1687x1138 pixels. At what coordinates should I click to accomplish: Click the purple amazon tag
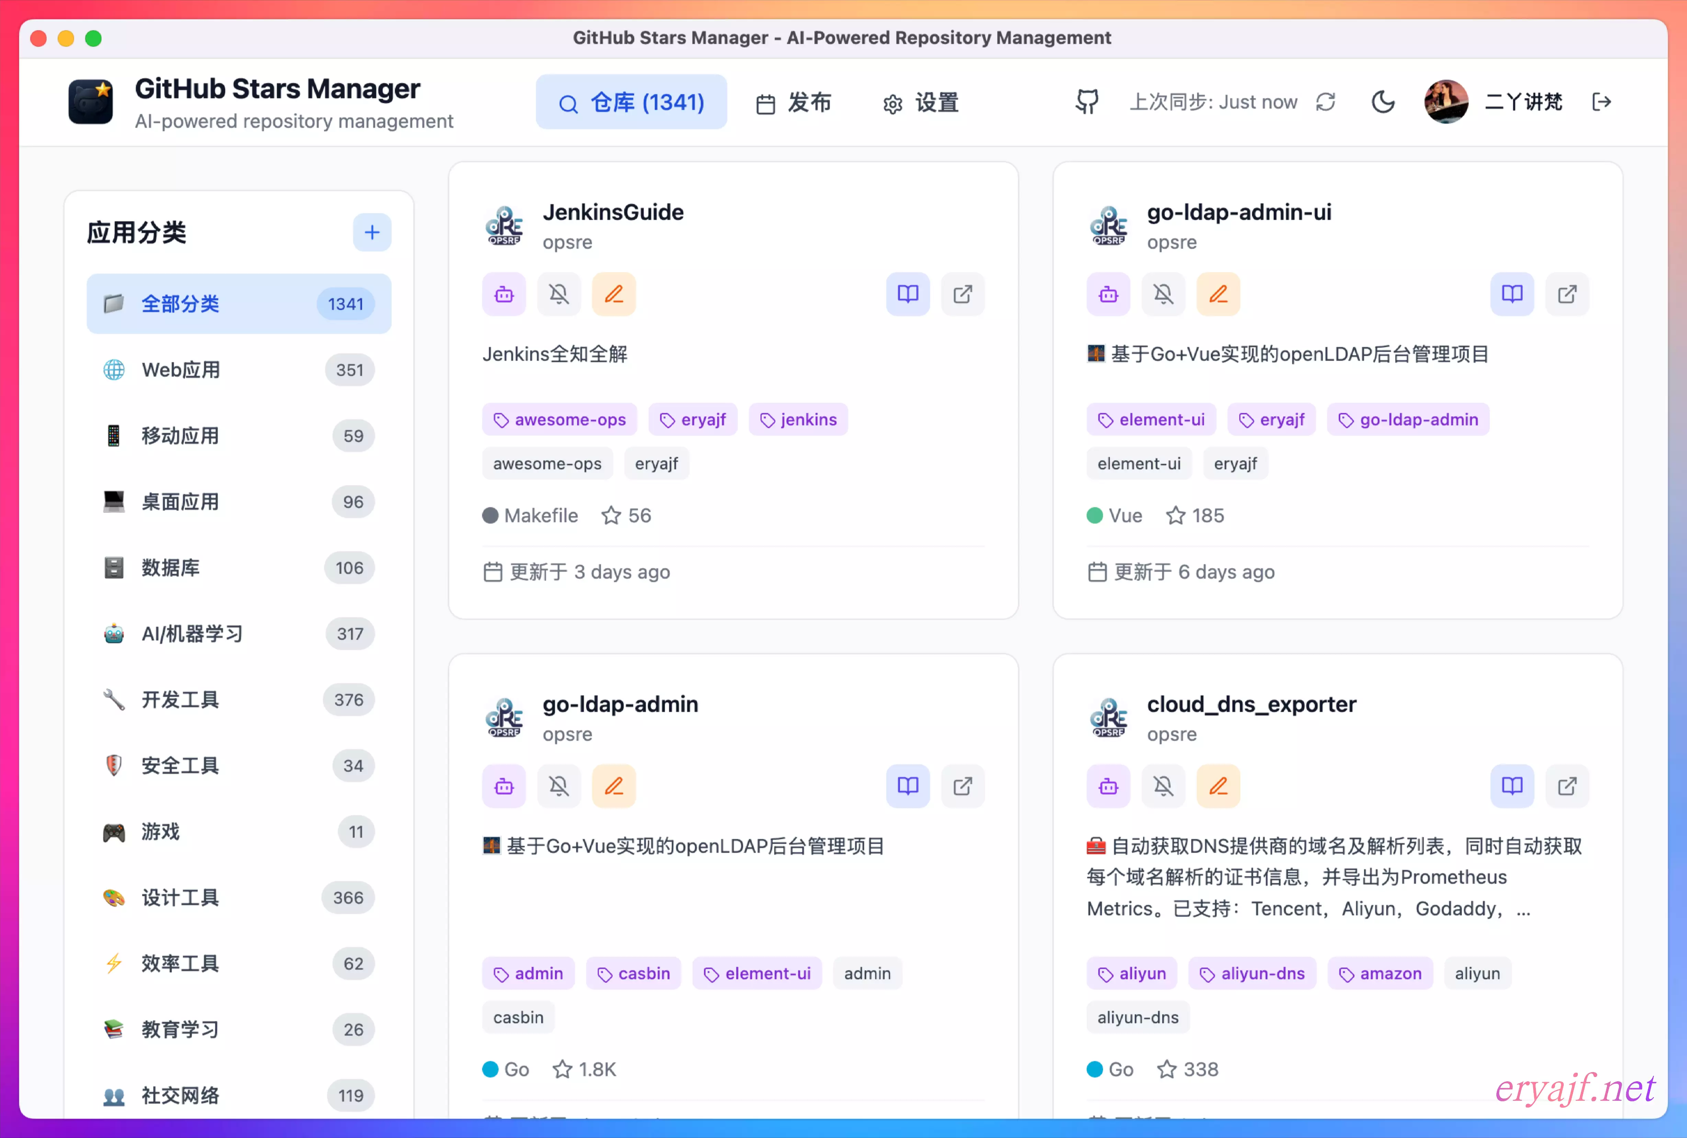coord(1380,974)
